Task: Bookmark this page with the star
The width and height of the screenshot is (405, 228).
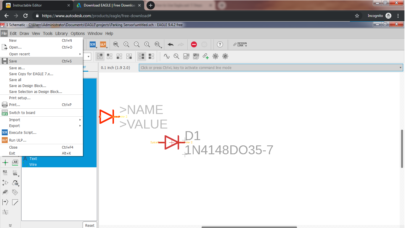Action: (357, 16)
